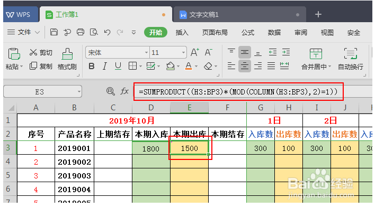
Task: Click 自动换行 wrap text button
Action: pyautogui.click(x=350, y=59)
